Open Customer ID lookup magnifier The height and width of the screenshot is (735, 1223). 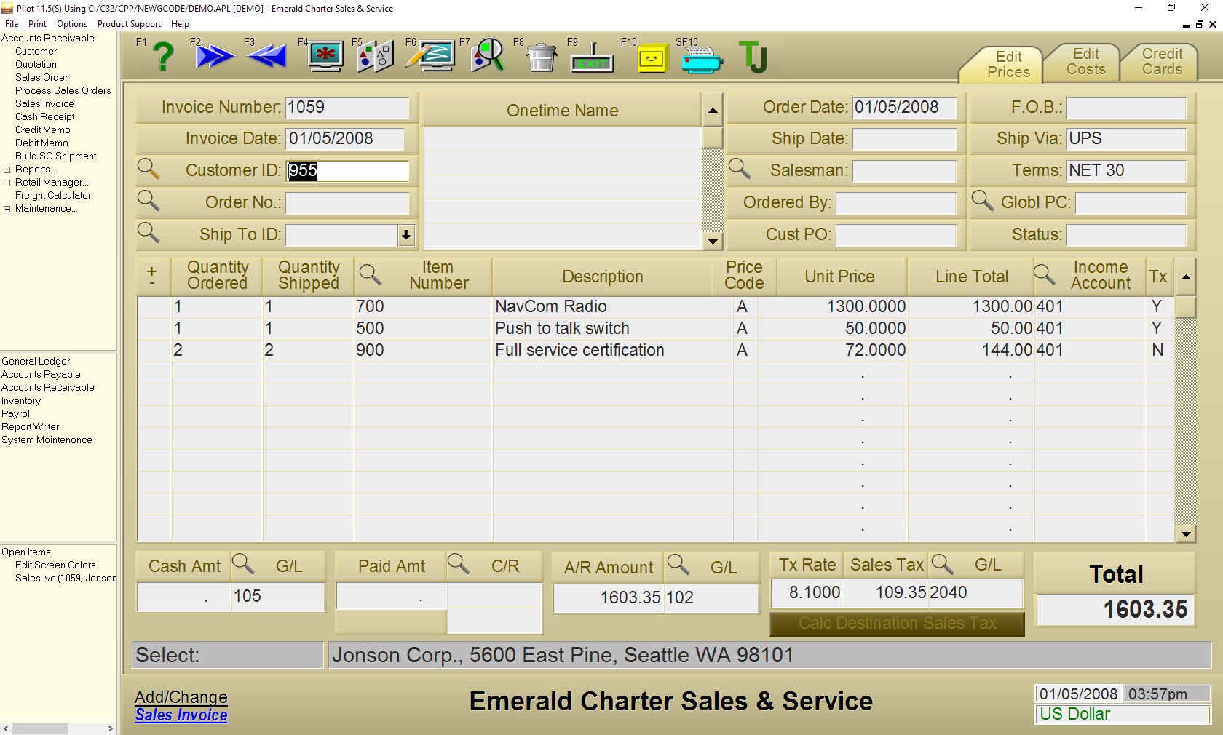[149, 169]
